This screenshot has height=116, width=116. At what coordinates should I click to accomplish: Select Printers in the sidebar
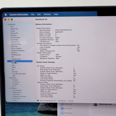click(x=14, y=63)
